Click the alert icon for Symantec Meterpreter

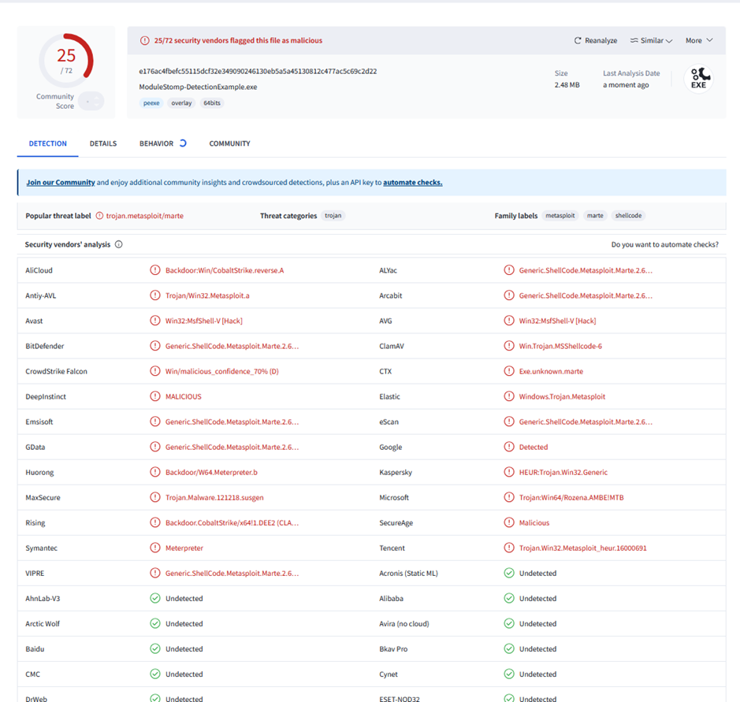154,548
